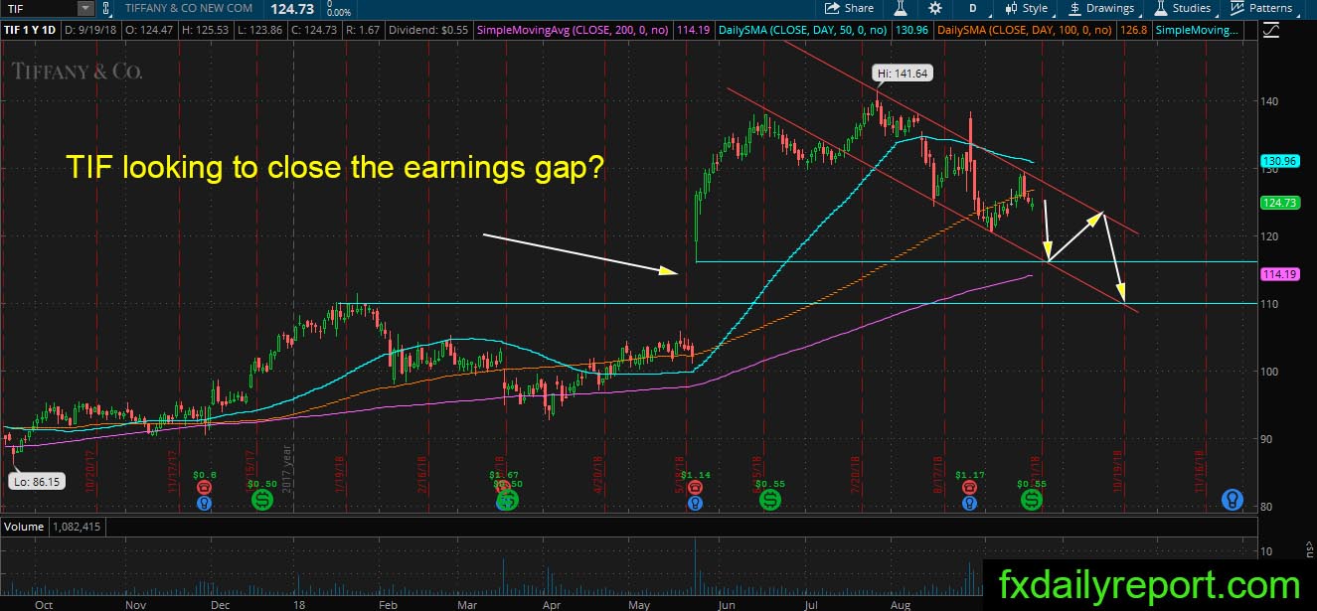Image resolution: width=1317 pixels, height=611 pixels.
Task: Click lightbulb icon under $1.14 earnings
Action: [693, 504]
